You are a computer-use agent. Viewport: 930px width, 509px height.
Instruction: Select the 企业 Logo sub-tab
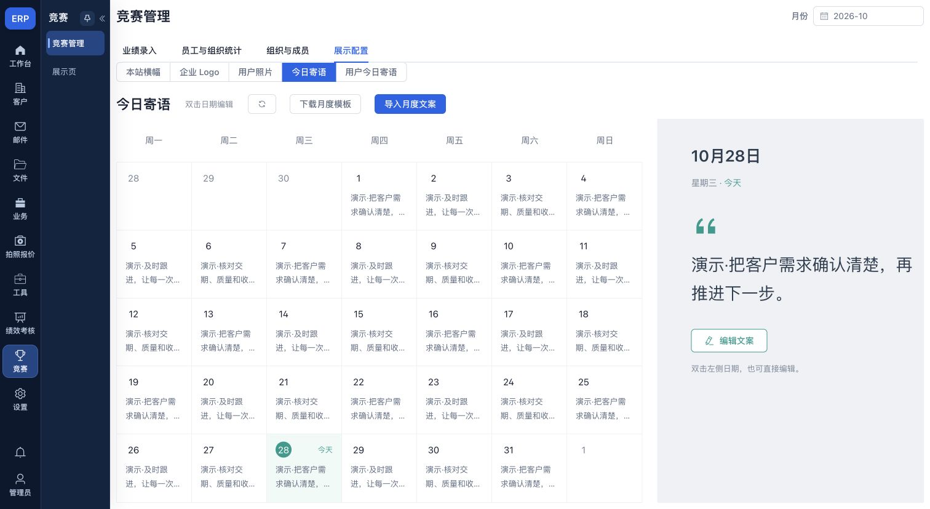tap(199, 72)
